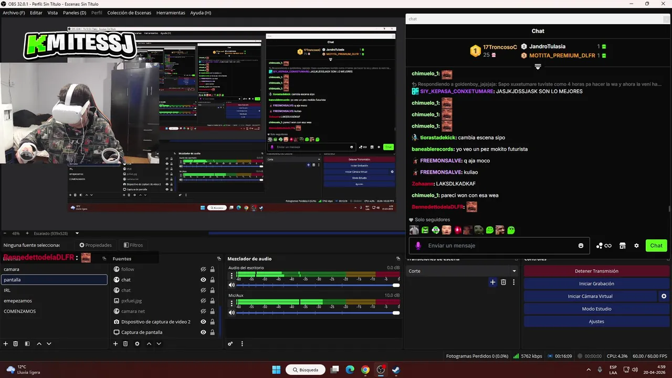Open preview scaling dropdown arrow
This screenshot has width=672, height=378.
pyautogui.click(x=77, y=233)
